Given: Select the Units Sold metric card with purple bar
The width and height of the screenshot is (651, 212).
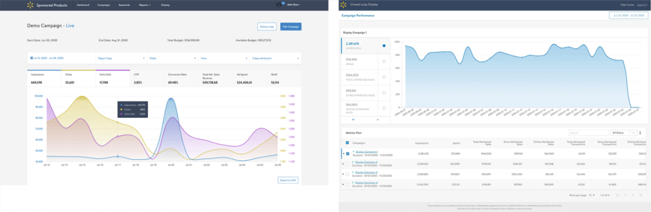Looking at the screenshot, I should coord(112,79).
